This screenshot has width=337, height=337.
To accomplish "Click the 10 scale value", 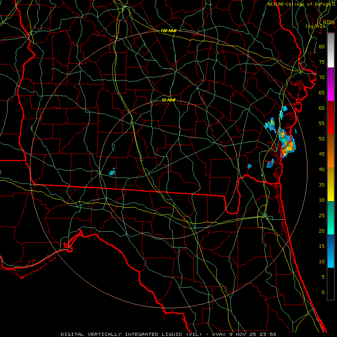I will click(322, 262).
